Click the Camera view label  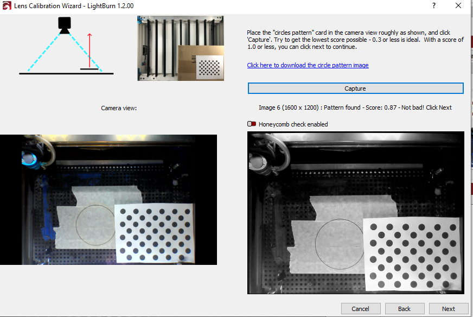(x=119, y=108)
